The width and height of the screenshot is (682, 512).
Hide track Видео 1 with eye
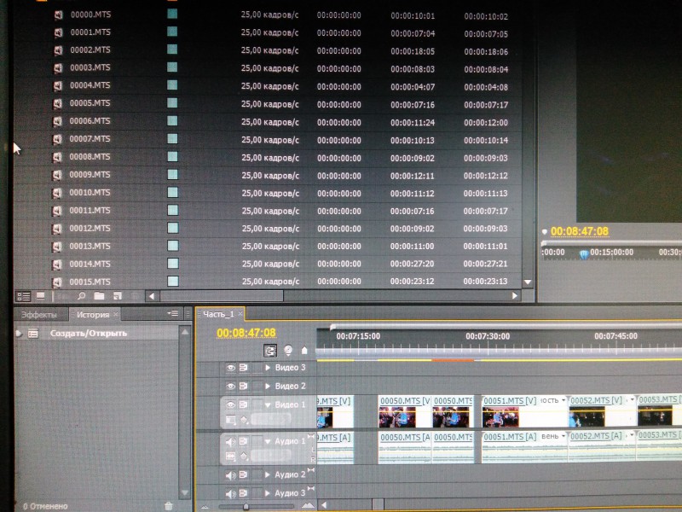point(230,404)
